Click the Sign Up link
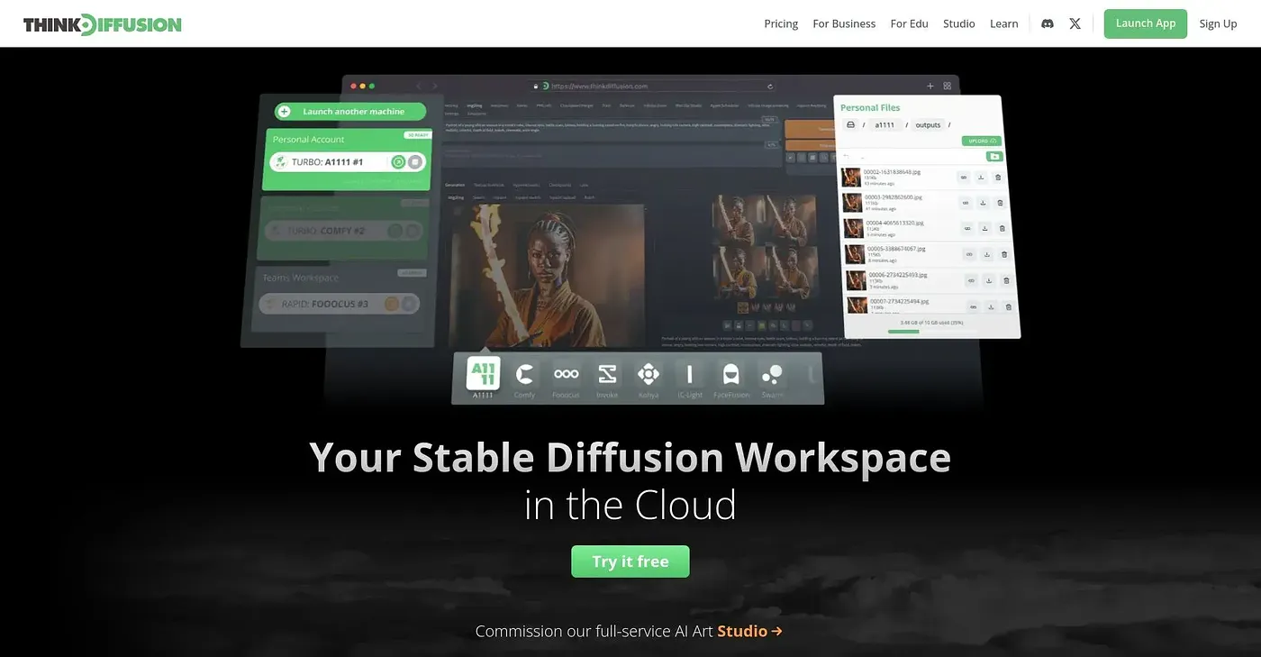Viewport: 1261px width, 657px height. (x=1218, y=23)
